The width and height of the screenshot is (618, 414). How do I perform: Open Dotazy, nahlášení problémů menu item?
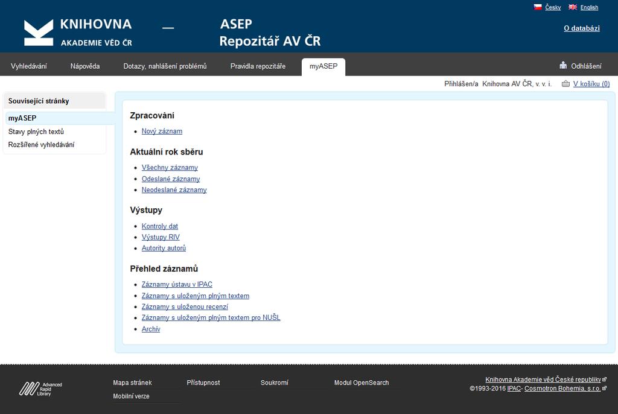coord(165,66)
